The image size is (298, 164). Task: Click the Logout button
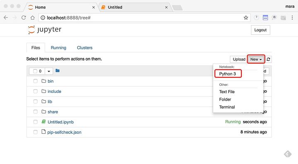click(x=261, y=30)
